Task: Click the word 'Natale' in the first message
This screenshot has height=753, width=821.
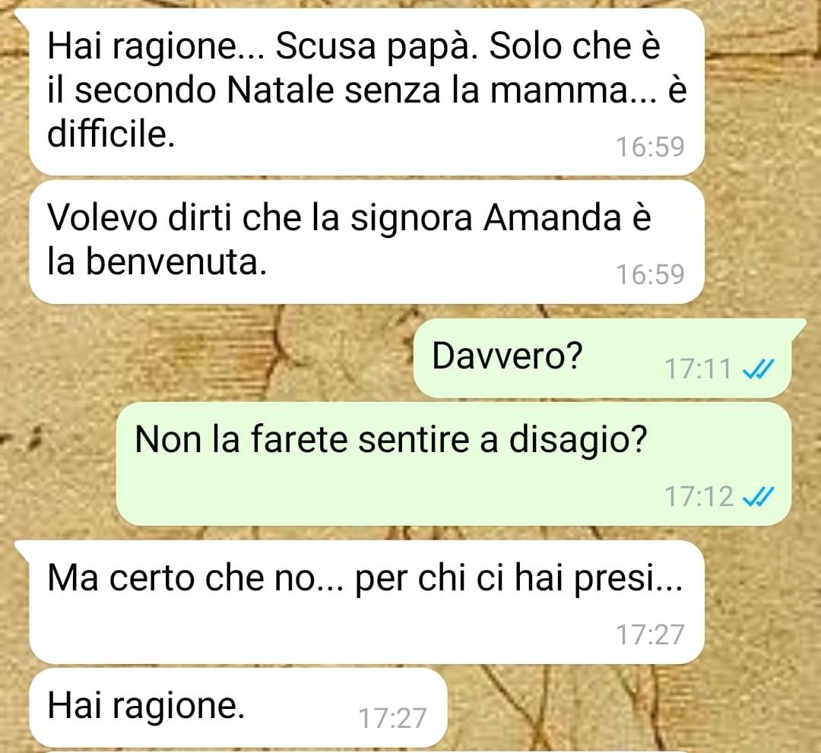Action: tap(281, 90)
